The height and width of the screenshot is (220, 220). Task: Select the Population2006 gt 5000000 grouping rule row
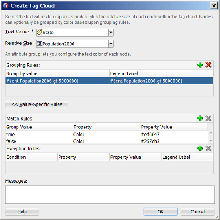[x=110, y=81]
